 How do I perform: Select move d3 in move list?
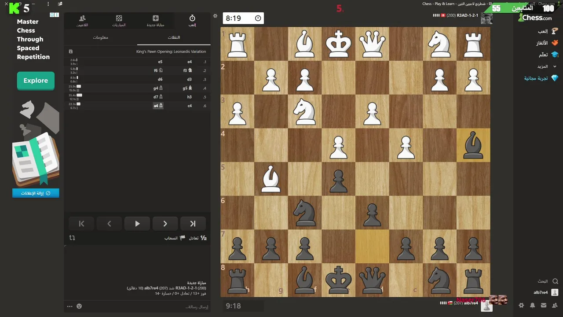coord(190,80)
